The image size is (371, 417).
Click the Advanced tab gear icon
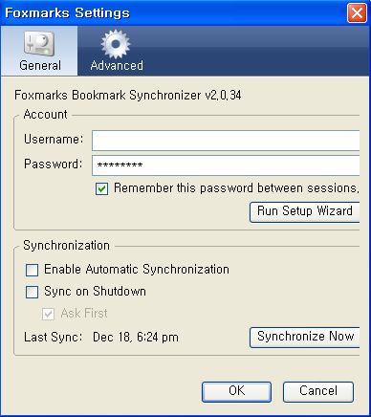pos(116,44)
